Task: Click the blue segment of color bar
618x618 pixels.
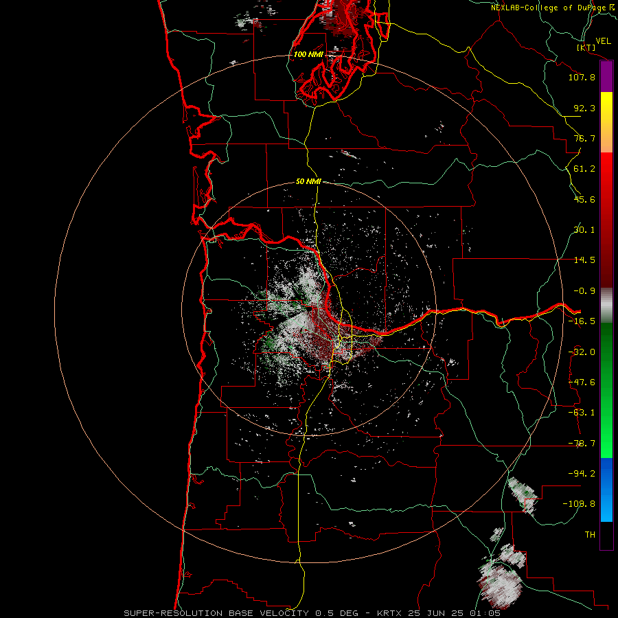Action: click(606, 490)
